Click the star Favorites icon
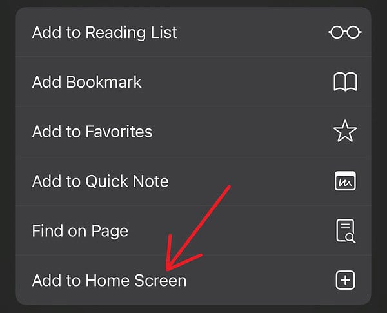This screenshot has width=387, height=313. (345, 131)
